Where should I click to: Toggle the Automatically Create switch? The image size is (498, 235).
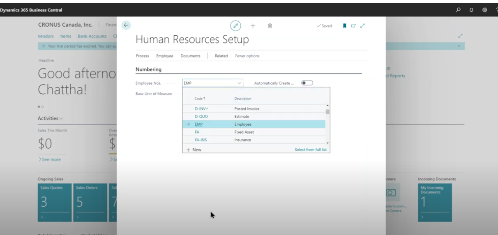click(x=307, y=83)
